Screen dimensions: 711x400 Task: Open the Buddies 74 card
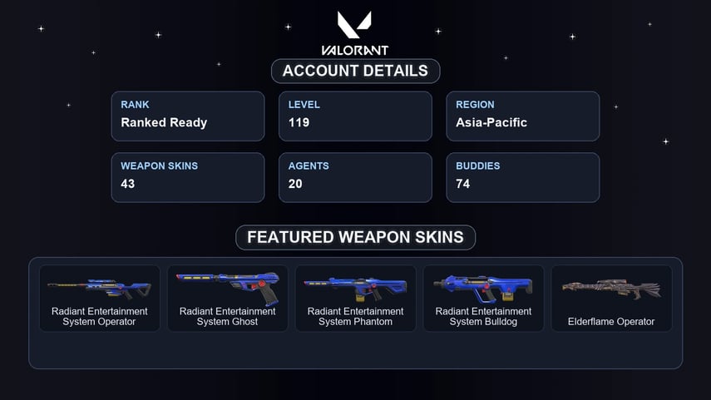click(x=523, y=177)
